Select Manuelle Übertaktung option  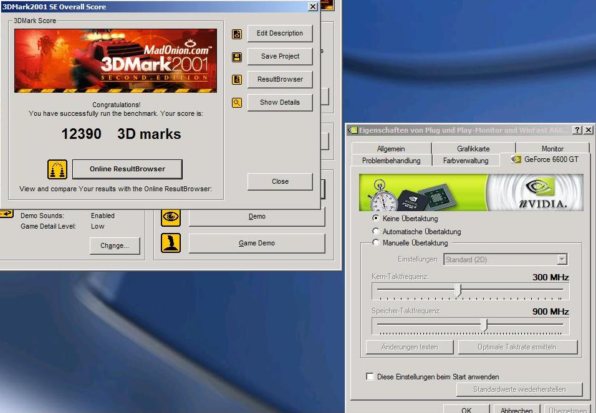pyautogui.click(x=376, y=242)
